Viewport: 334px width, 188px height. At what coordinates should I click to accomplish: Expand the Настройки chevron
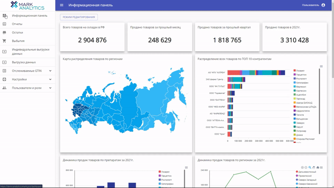click(50, 79)
